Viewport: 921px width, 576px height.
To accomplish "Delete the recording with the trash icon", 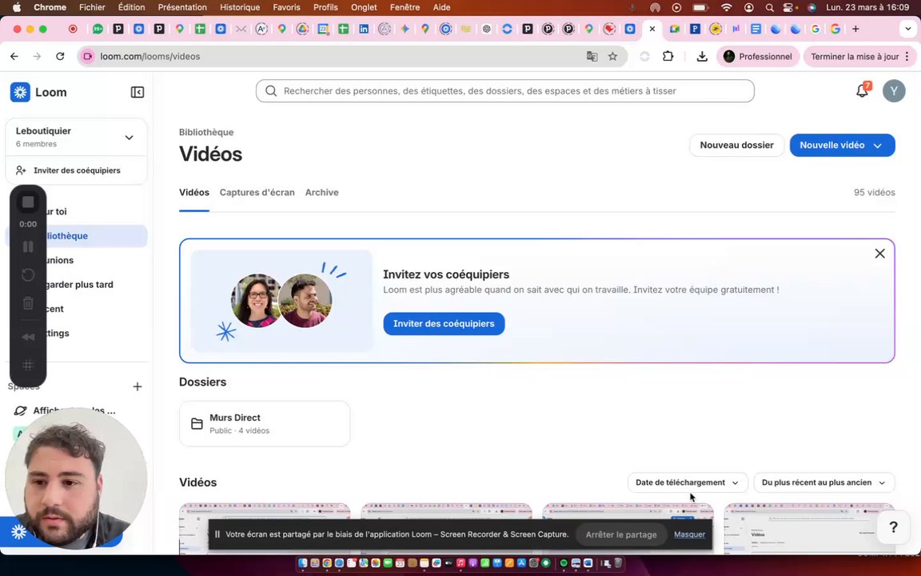I will click(28, 303).
